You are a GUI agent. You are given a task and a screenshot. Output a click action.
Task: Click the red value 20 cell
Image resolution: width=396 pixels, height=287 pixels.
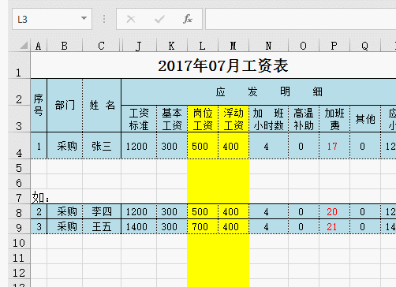[334, 211]
